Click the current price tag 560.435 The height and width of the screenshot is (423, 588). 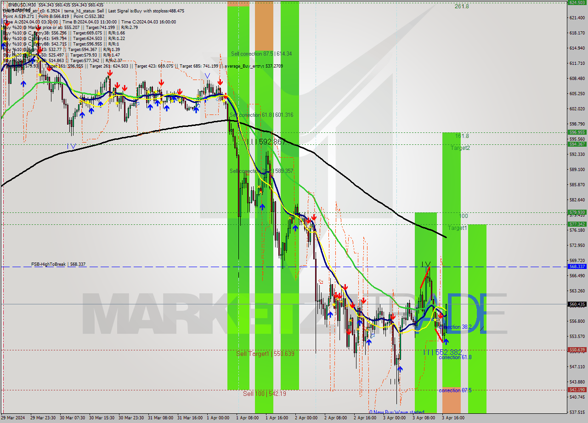pyautogui.click(x=577, y=304)
